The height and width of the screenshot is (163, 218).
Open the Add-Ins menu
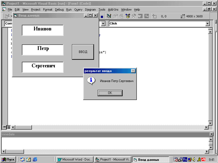pyautogui.click(x=113, y=10)
